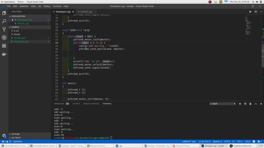
Task: Open the Docker view in activity bar
Action: 4,54
